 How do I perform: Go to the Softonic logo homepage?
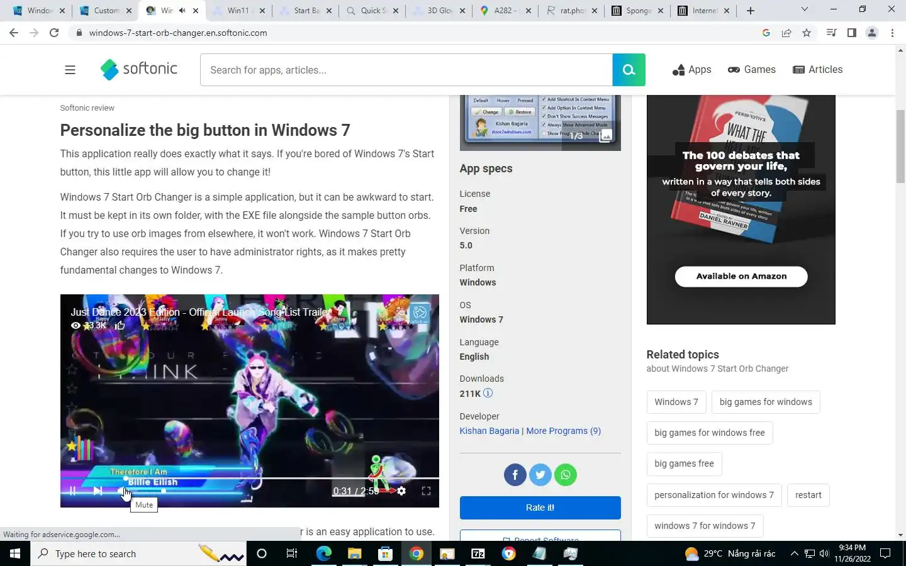click(x=139, y=69)
